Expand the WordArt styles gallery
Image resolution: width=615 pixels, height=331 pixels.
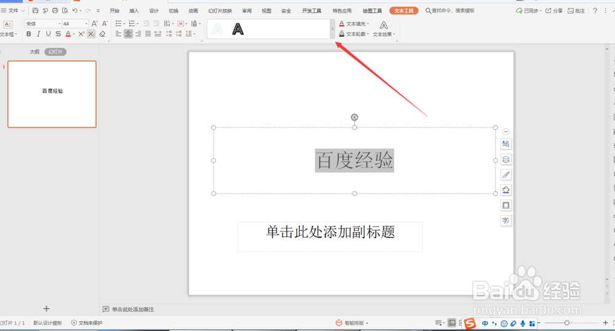[x=333, y=29]
